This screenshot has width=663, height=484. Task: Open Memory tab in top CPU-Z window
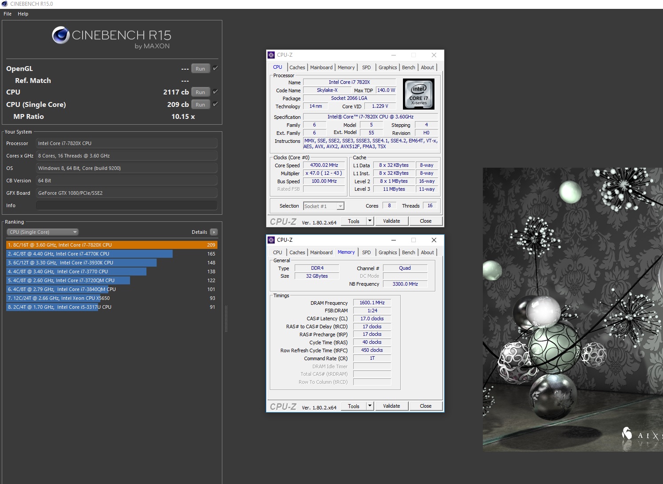(346, 67)
